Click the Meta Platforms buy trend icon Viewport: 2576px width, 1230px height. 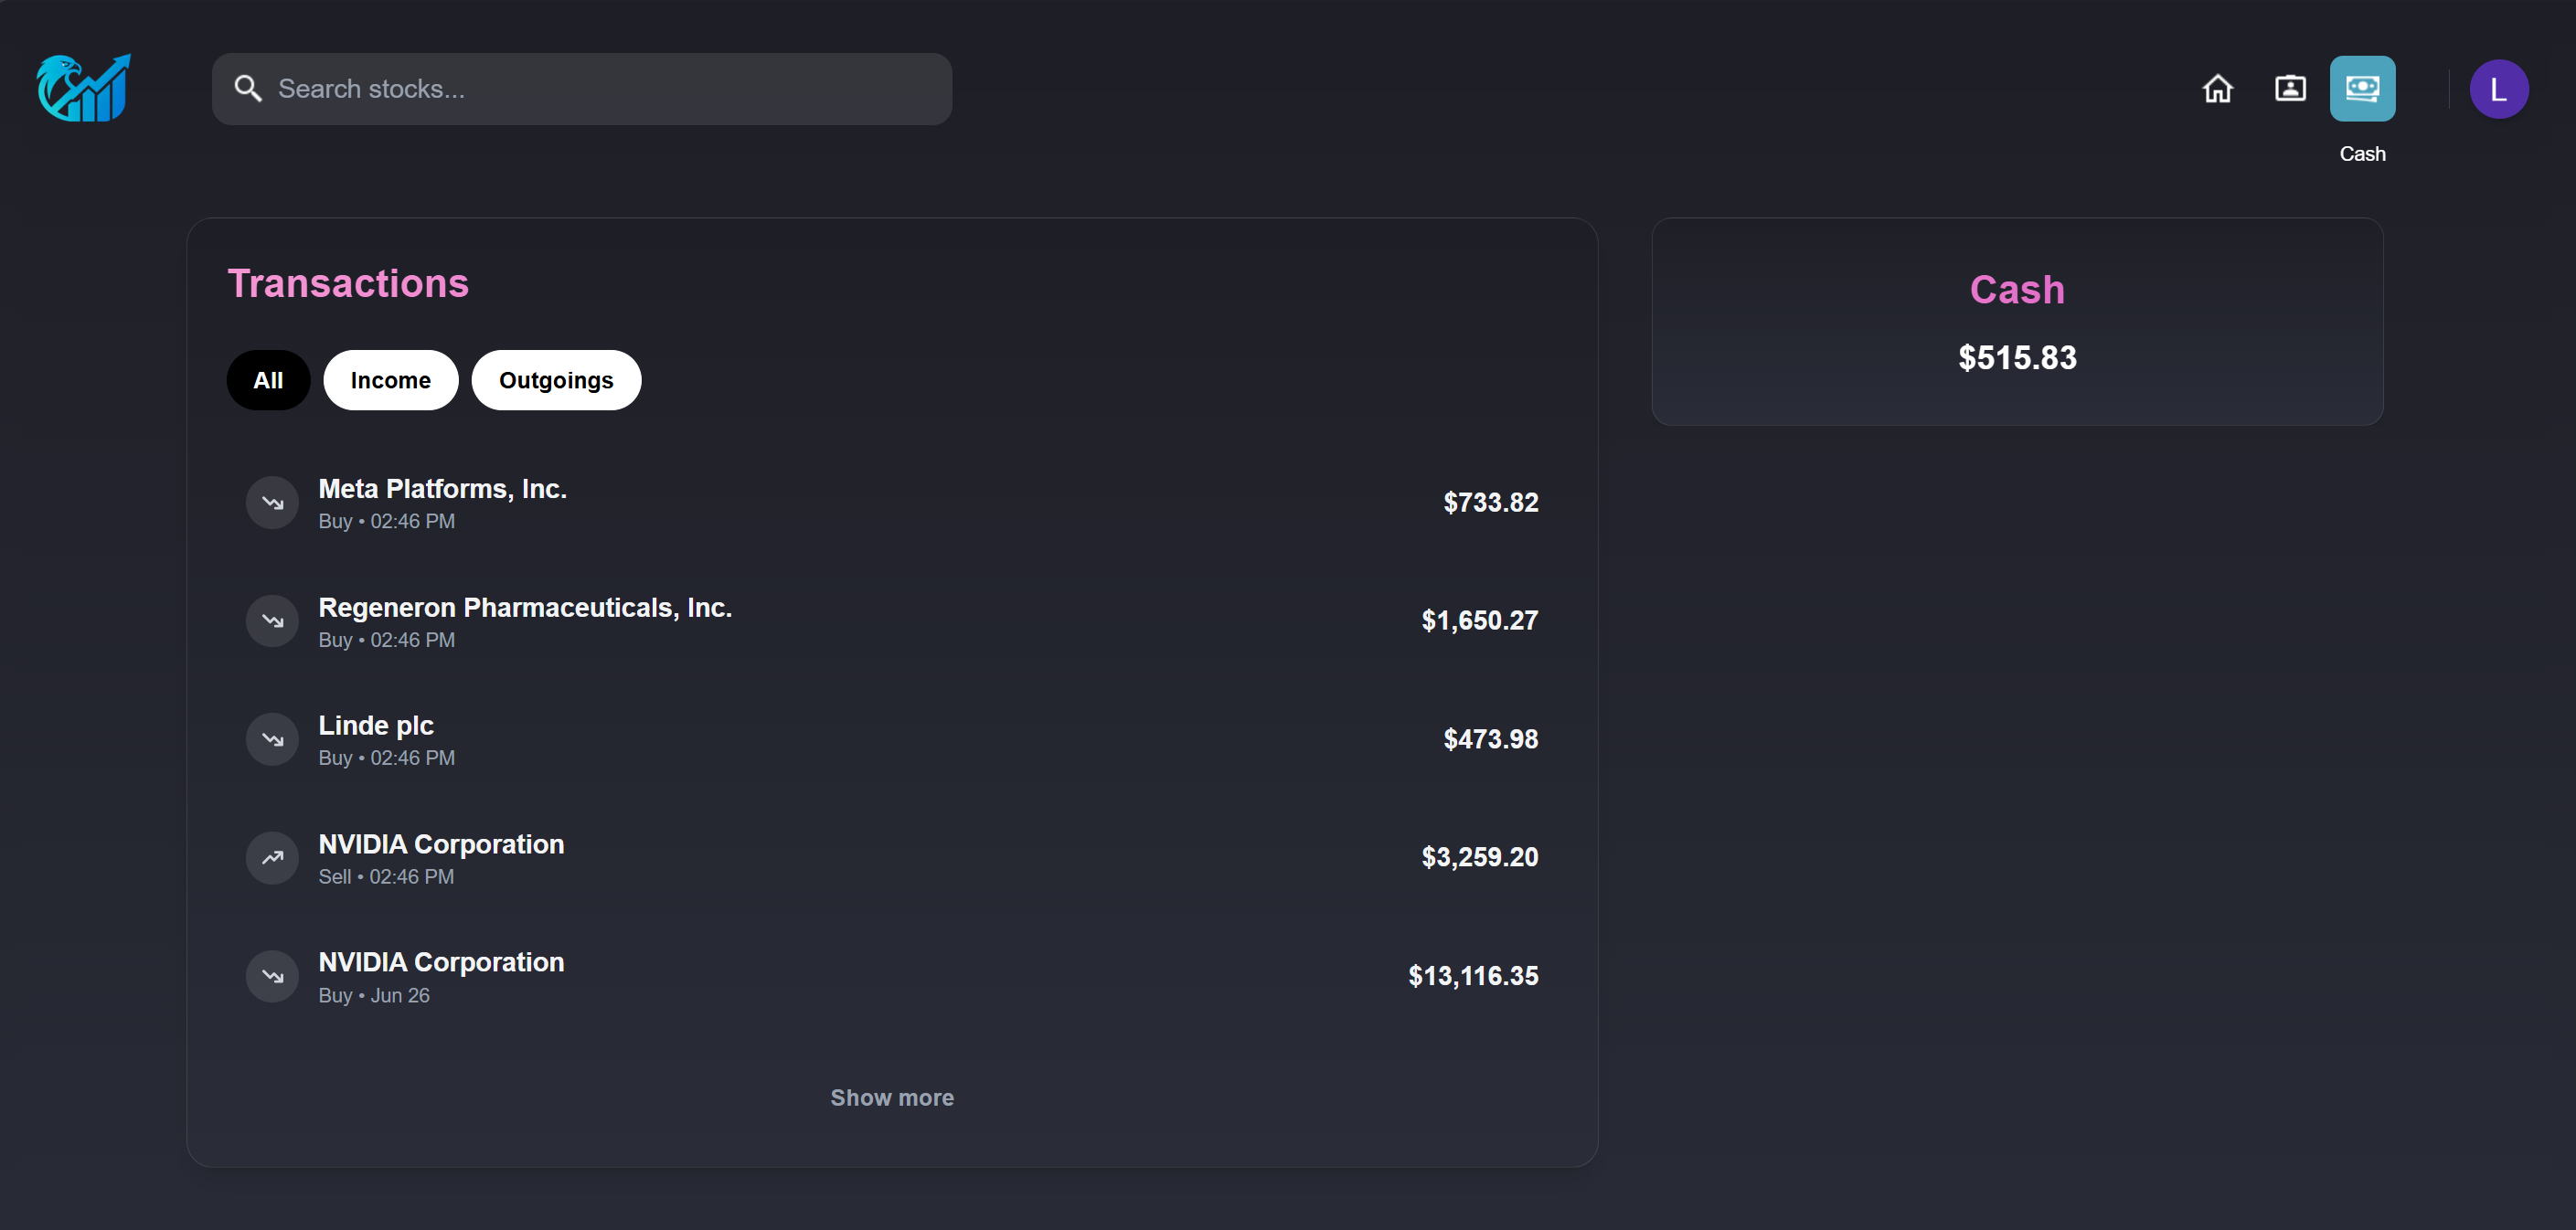[272, 502]
